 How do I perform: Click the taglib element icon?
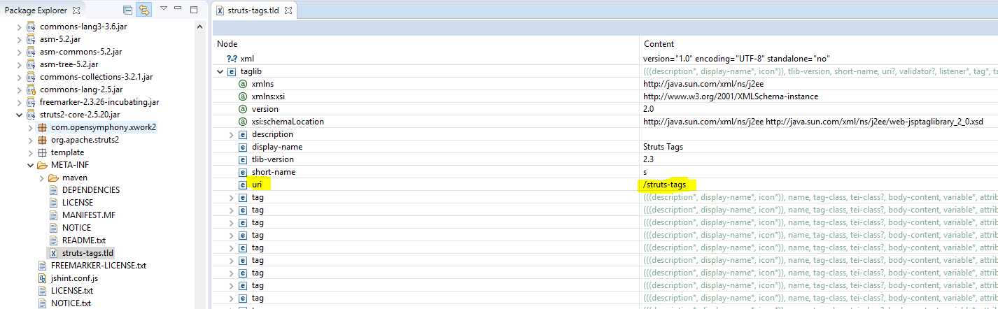click(x=232, y=71)
